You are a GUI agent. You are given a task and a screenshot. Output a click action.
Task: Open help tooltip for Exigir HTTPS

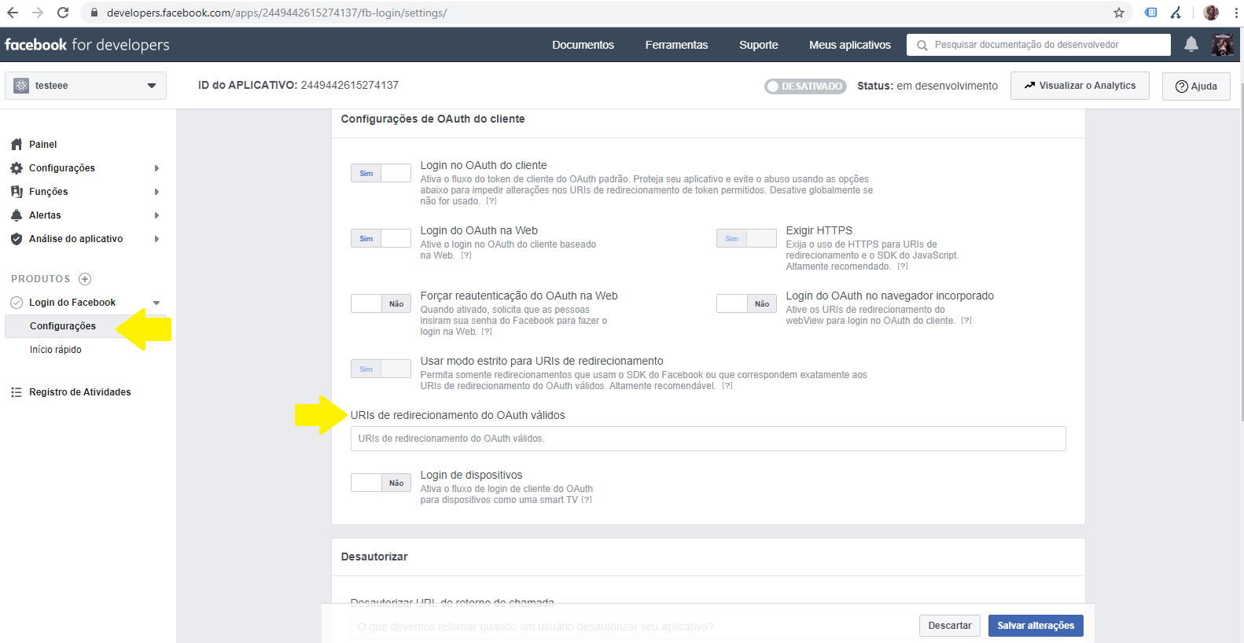click(x=903, y=266)
